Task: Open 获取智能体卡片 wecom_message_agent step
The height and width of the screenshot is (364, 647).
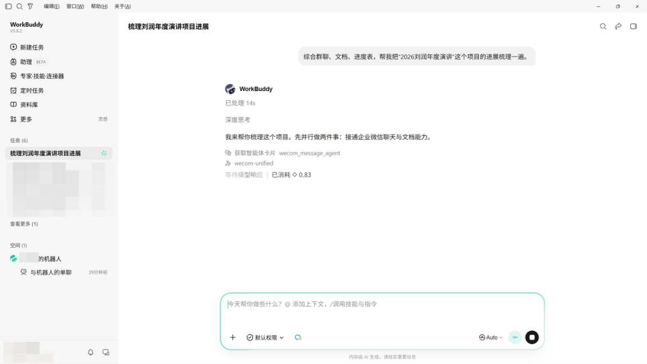Action: (283, 153)
